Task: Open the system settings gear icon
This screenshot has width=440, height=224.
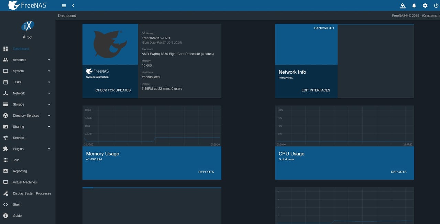Action: (425, 6)
